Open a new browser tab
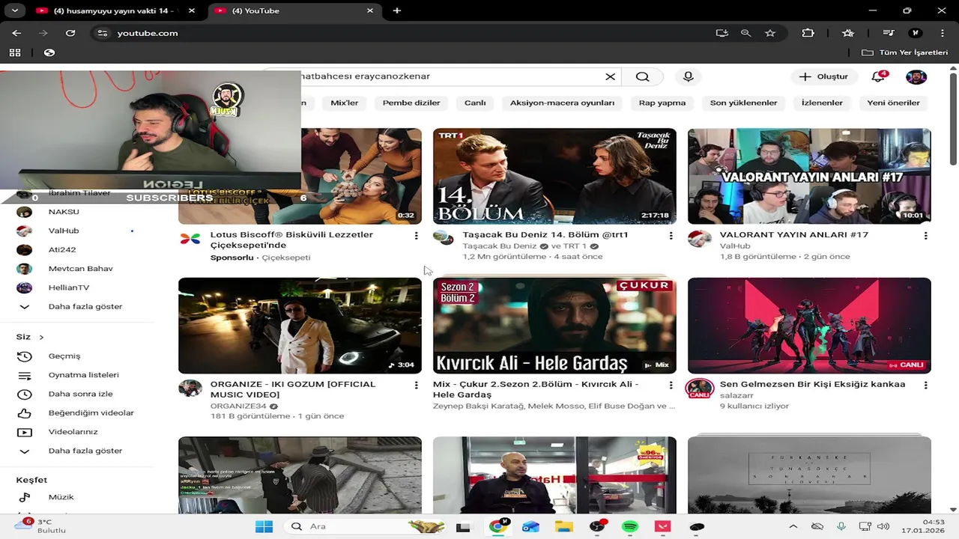959x539 pixels. coord(396,10)
